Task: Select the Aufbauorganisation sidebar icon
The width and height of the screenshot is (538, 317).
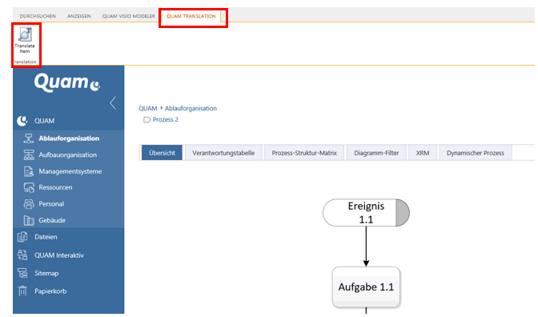Action: click(29, 155)
